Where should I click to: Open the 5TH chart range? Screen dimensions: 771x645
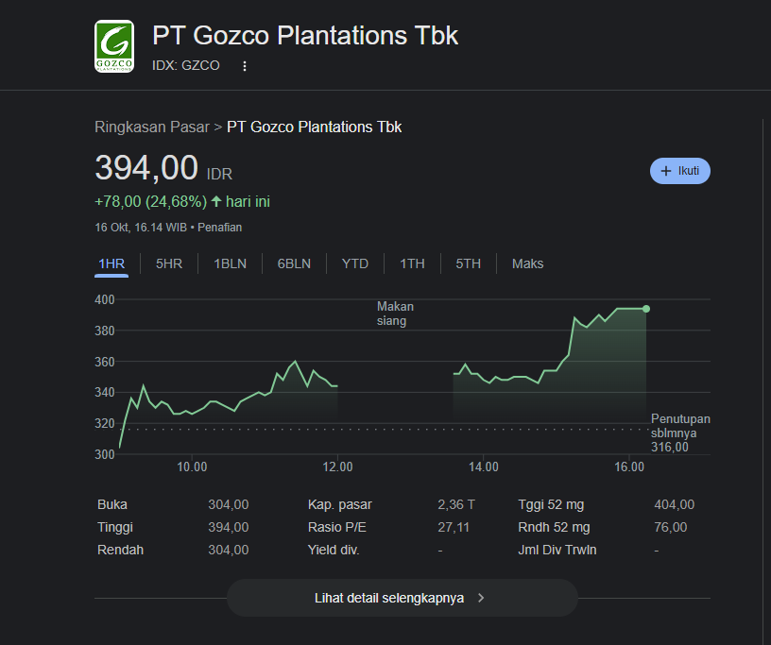468,263
